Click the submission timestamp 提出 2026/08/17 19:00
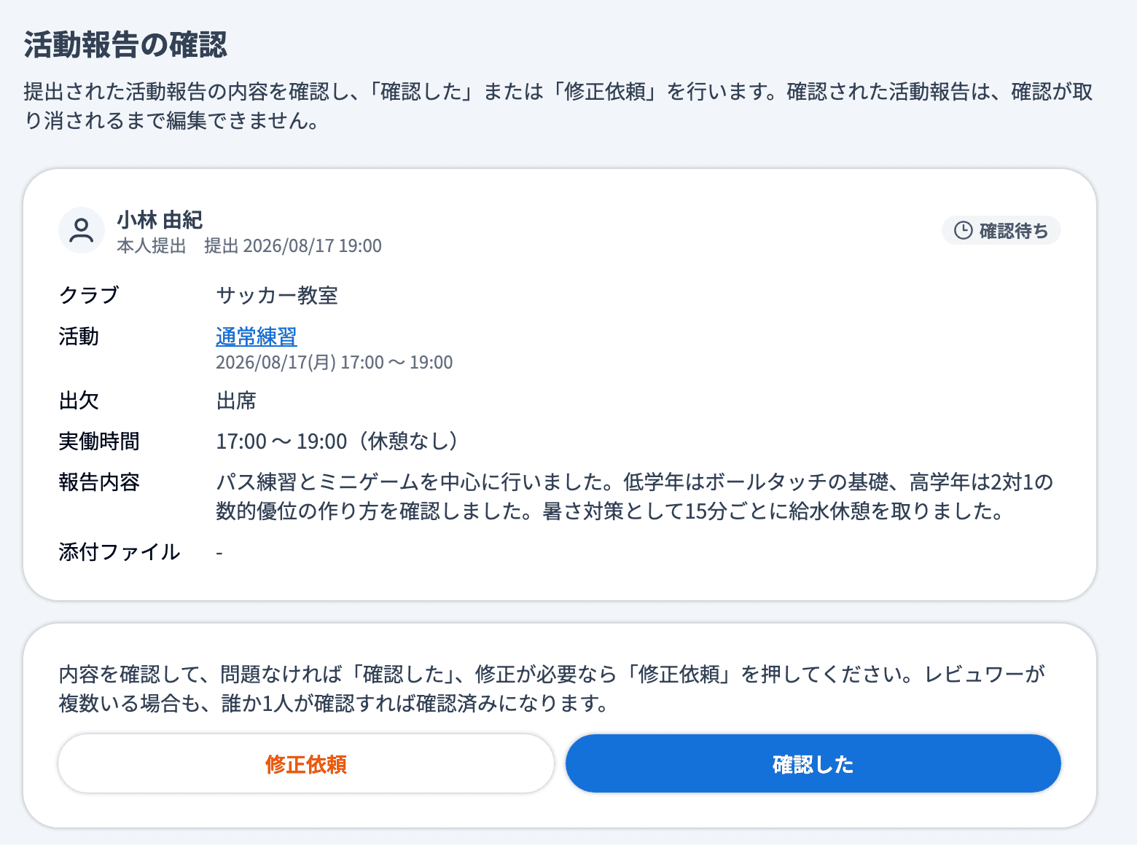This screenshot has height=845, width=1137. pyautogui.click(x=293, y=246)
